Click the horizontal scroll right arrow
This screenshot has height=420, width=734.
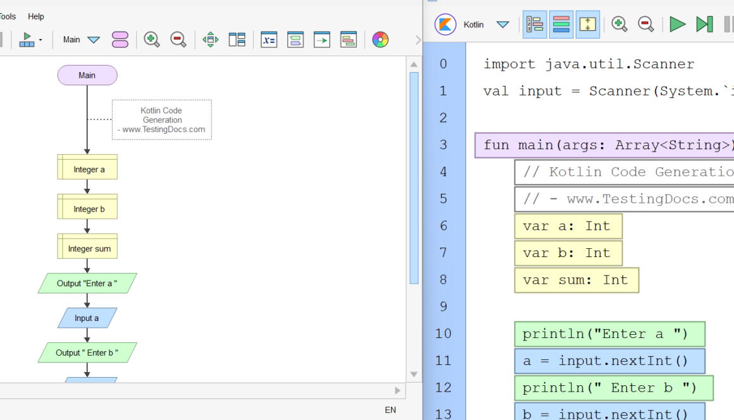click(397, 390)
